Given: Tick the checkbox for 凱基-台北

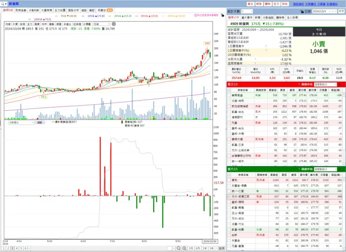Looking at the screenshot, I should pos(229,112).
